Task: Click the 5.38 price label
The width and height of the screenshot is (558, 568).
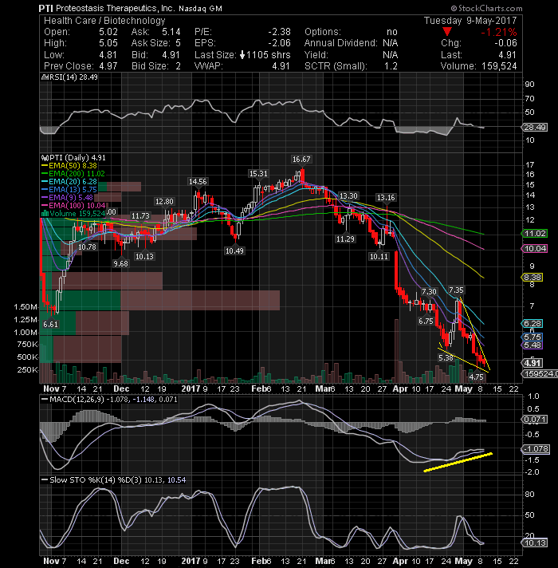Action: [x=446, y=358]
